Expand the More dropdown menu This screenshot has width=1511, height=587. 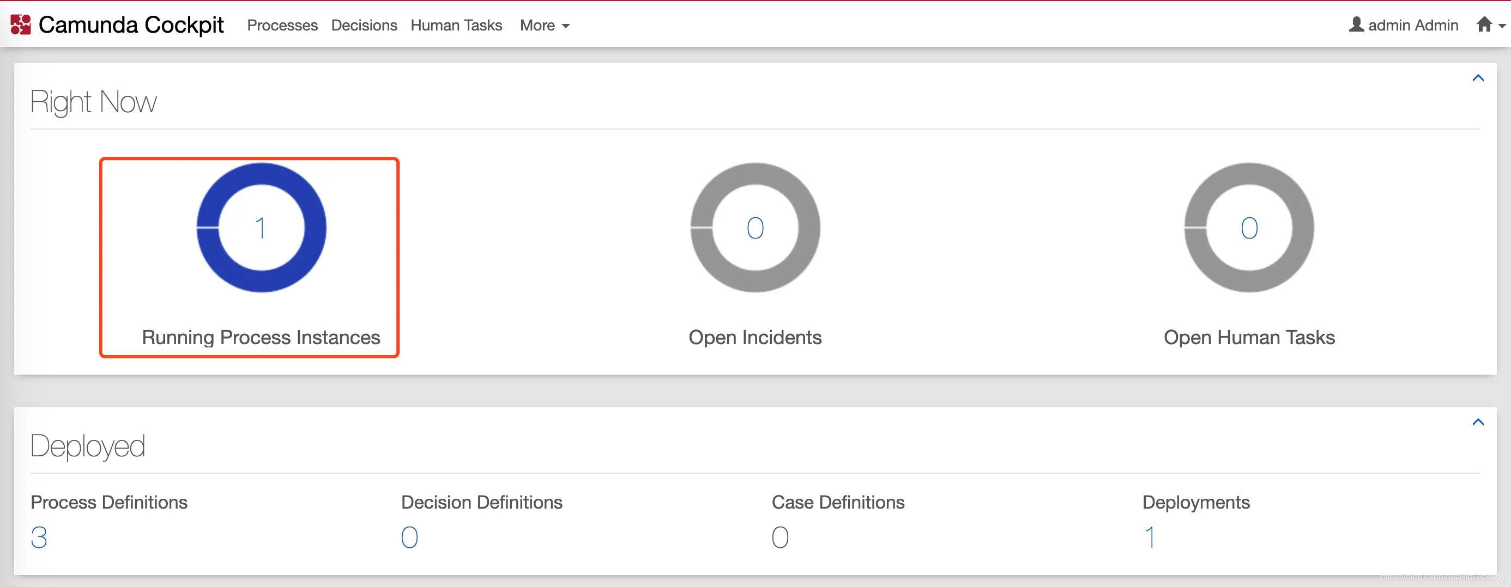pos(545,25)
